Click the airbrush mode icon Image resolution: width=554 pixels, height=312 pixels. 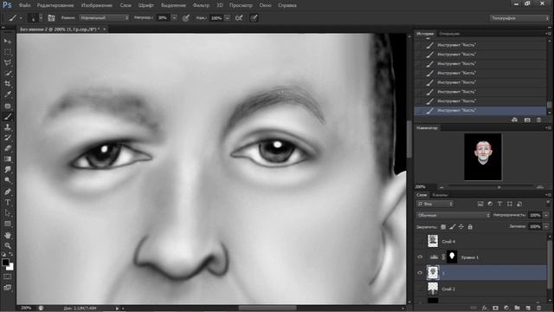click(239, 17)
